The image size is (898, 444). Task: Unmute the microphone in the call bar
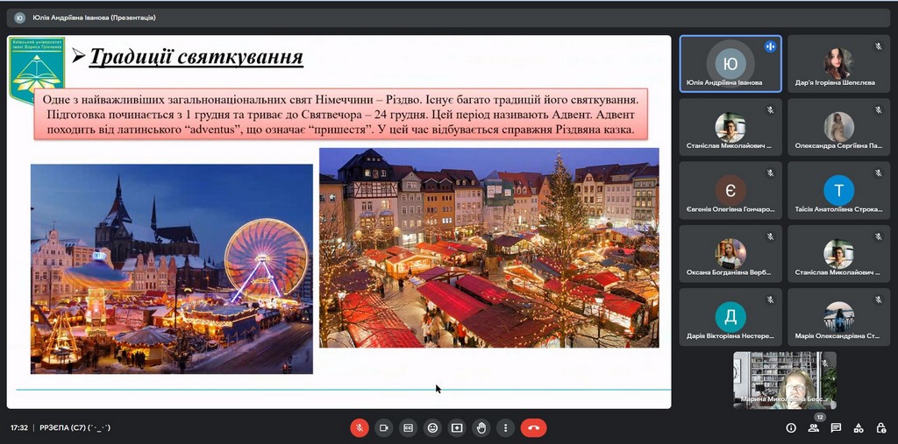click(x=360, y=428)
